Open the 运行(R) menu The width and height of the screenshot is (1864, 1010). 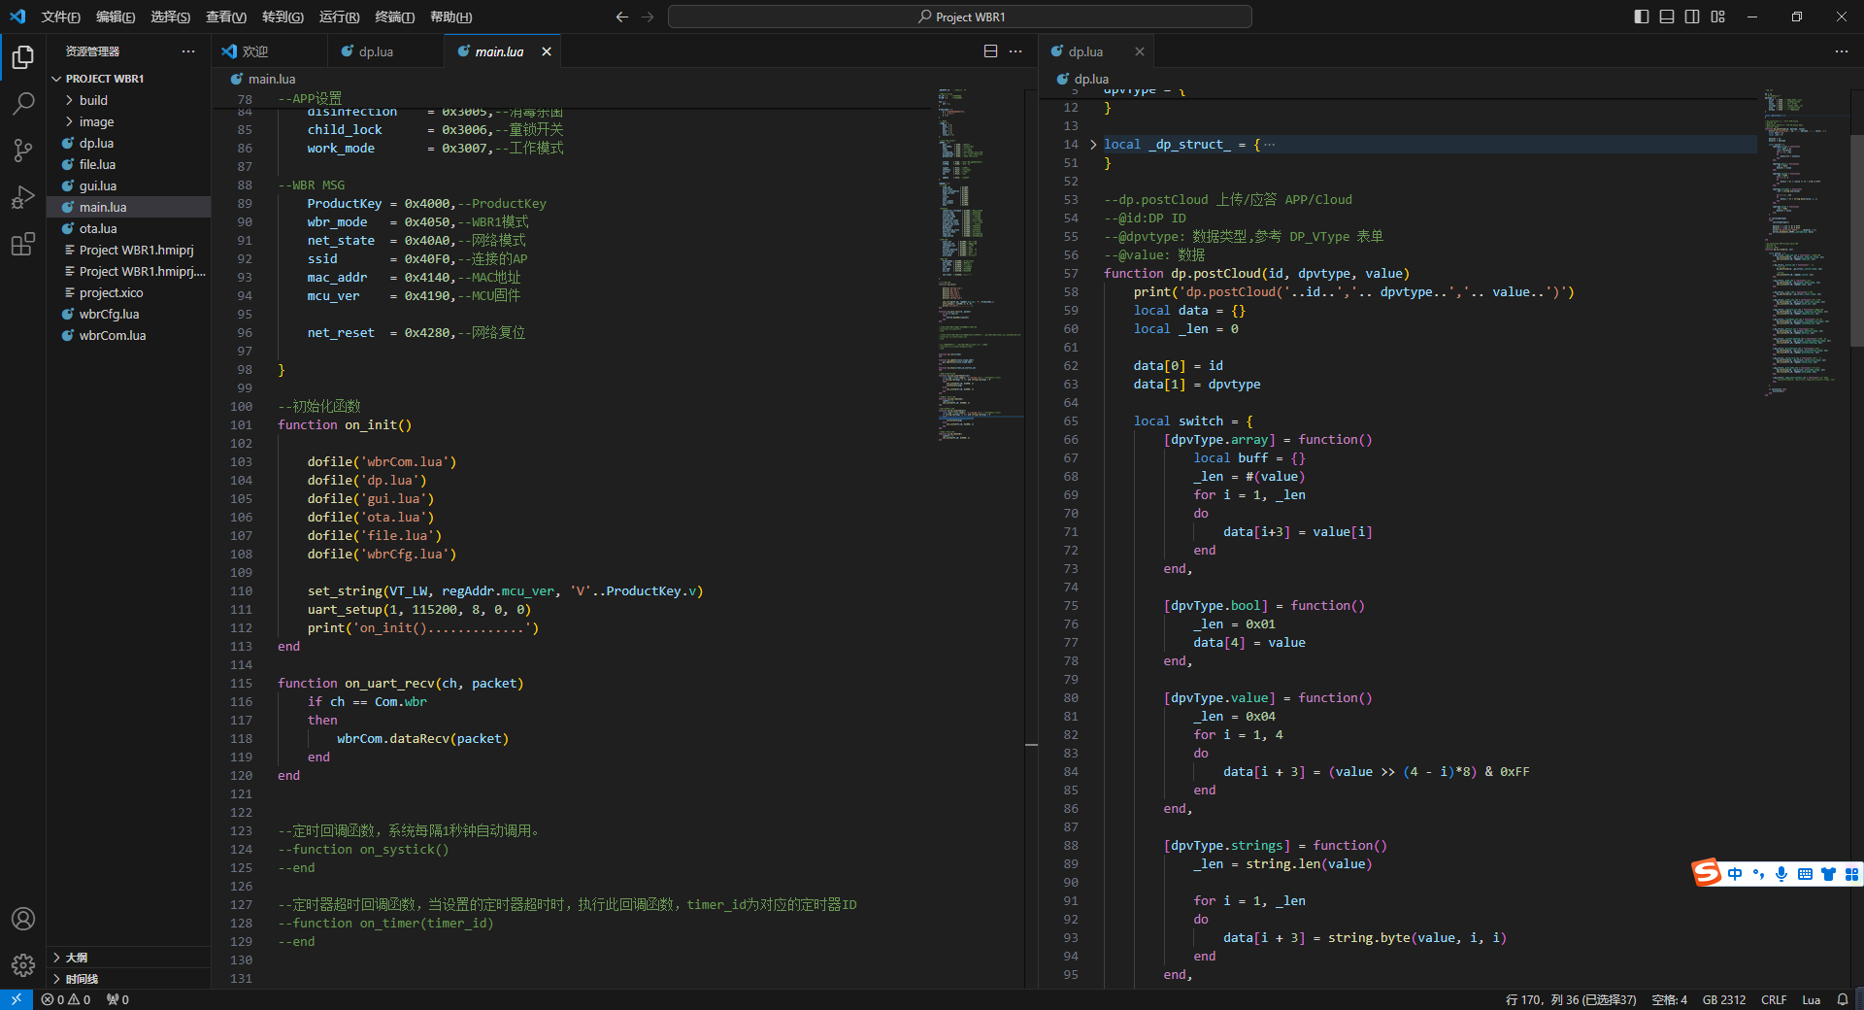coord(339,17)
